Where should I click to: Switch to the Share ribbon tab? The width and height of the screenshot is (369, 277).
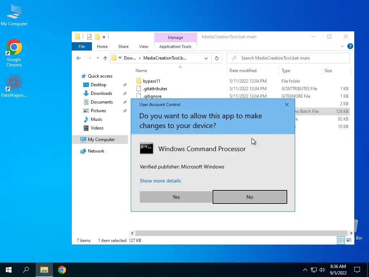click(x=123, y=47)
